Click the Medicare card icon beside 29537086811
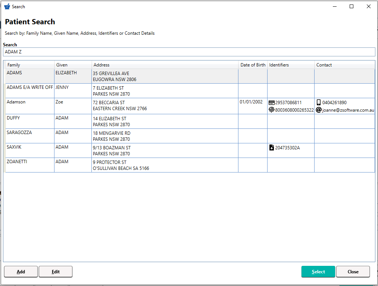Image resolution: width=378 pixels, height=286 pixels. point(271,103)
